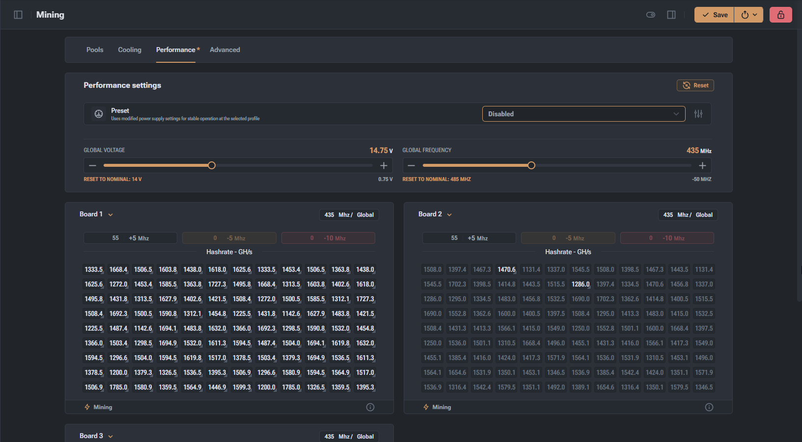Increase global frequency with plus button

pyautogui.click(x=702, y=165)
